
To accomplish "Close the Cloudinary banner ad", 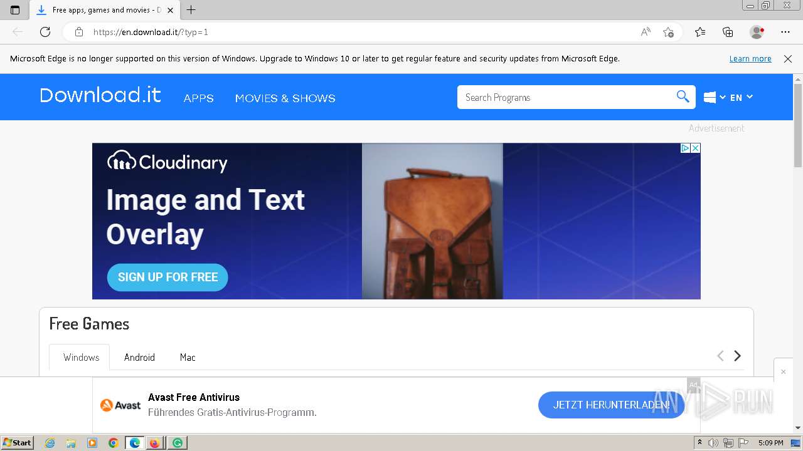I will [695, 148].
